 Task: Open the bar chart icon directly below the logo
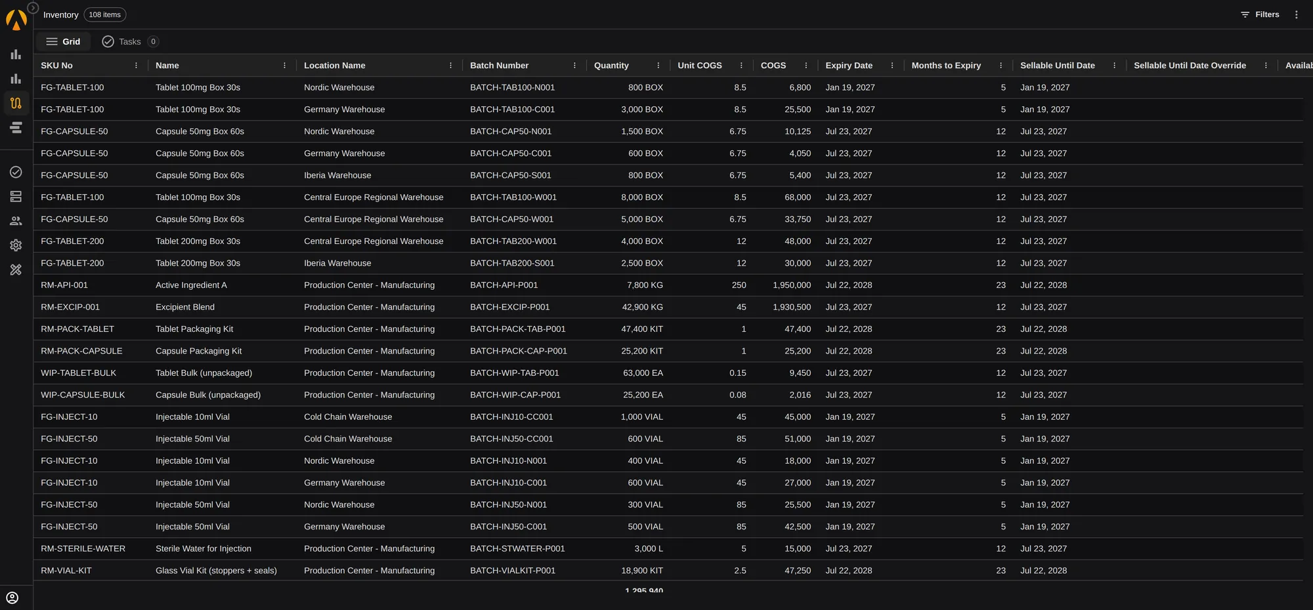point(16,54)
